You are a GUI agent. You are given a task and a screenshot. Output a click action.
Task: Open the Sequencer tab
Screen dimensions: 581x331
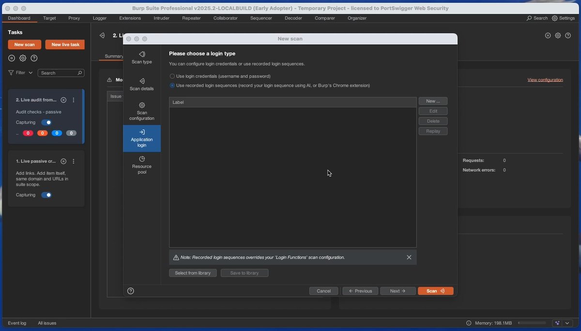click(261, 18)
